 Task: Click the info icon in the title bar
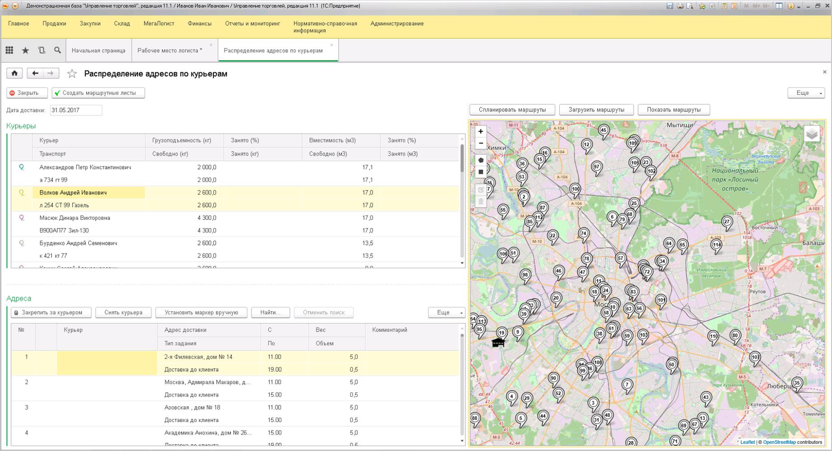(x=791, y=6)
